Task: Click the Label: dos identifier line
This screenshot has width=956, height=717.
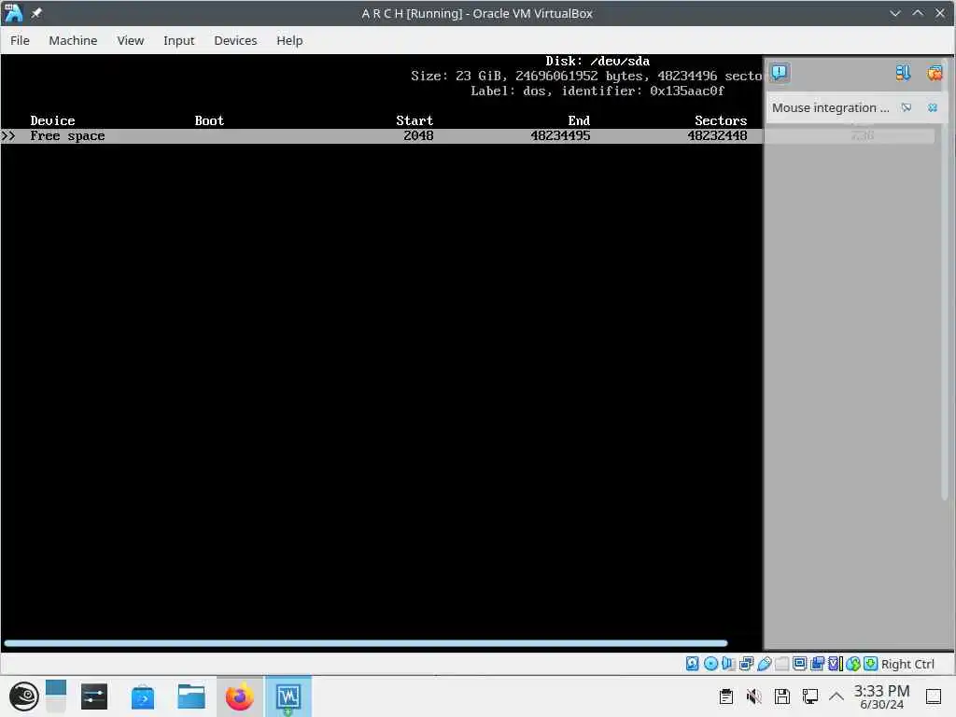Action: pyautogui.click(x=597, y=91)
